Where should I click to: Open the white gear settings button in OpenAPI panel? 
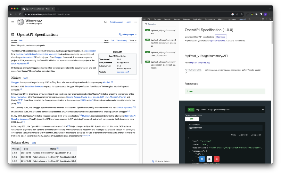click(209, 159)
